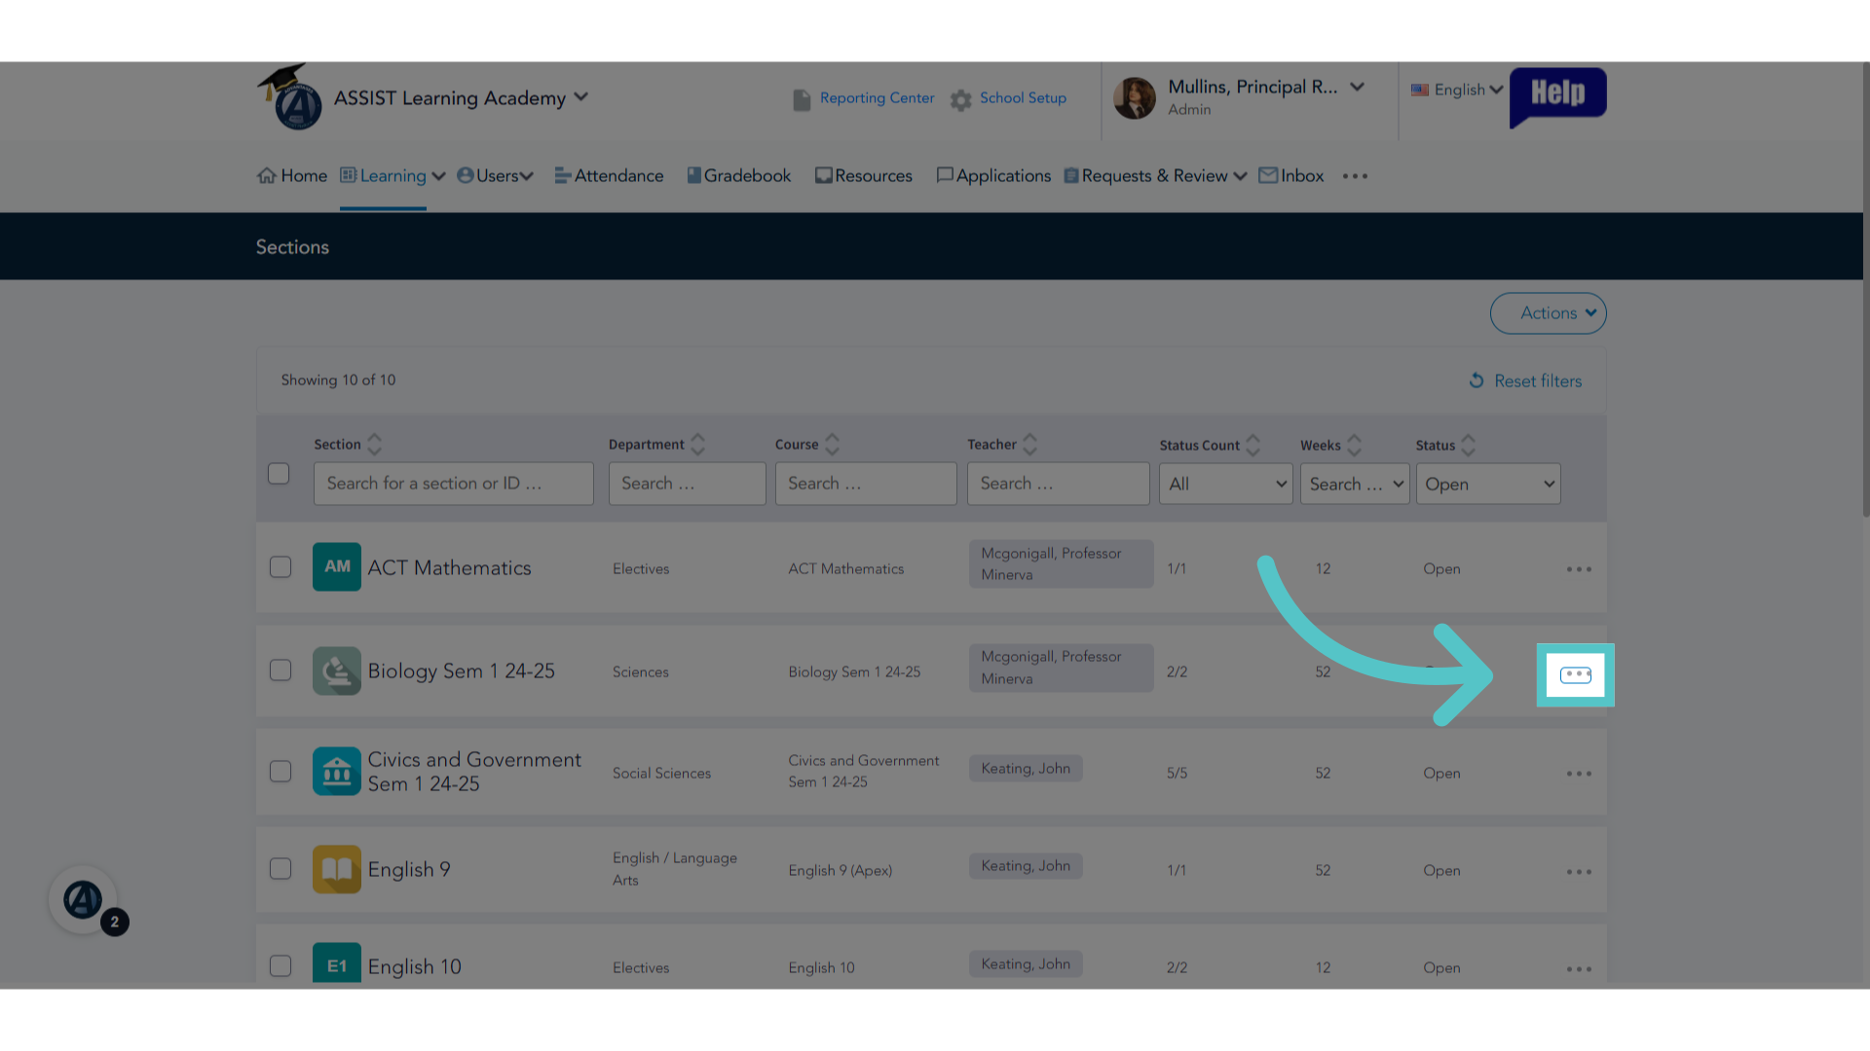Expand the Requests & Review menu
Viewport: 1870px width, 1051px height.
click(x=1155, y=176)
